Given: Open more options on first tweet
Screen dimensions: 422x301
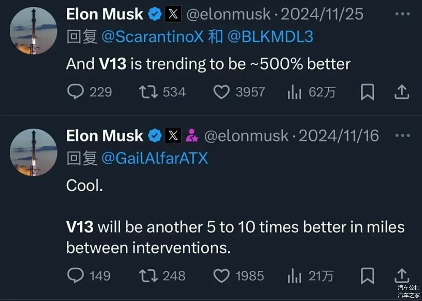Looking at the screenshot, I should 403,14.
